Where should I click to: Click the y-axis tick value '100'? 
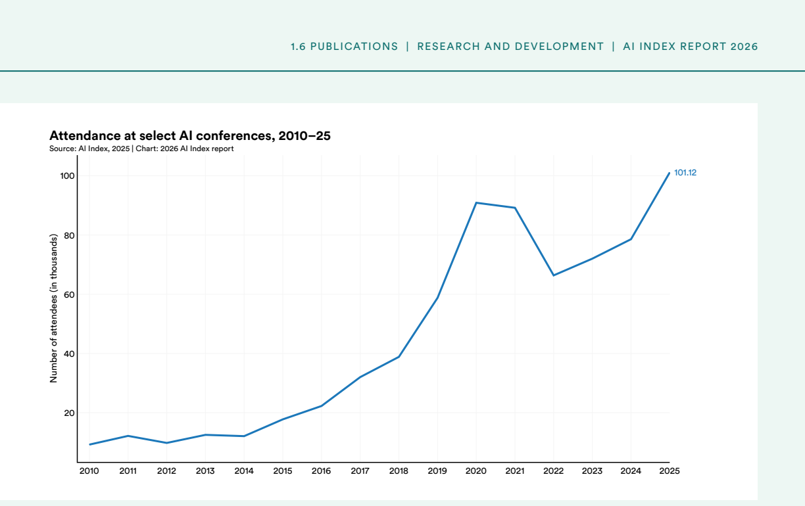pos(66,176)
